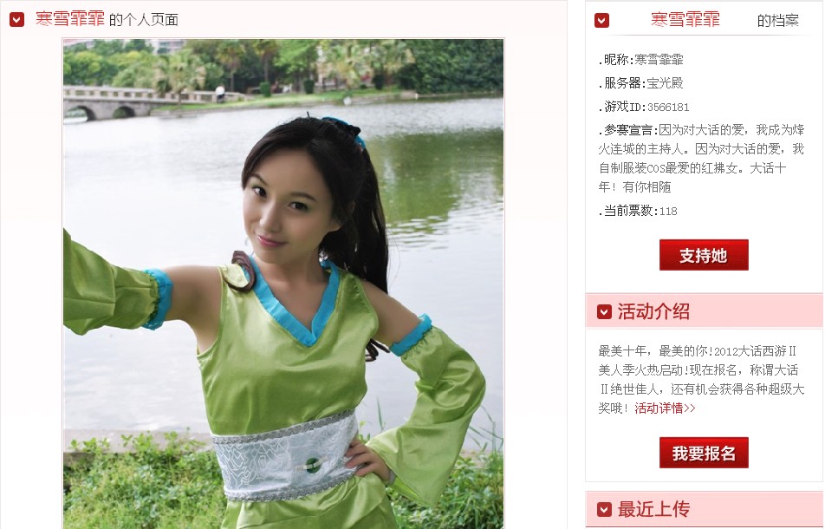Click the large cosplay photo
Screen dimensions: 825x529
pyautogui.click(x=283, y=284)
